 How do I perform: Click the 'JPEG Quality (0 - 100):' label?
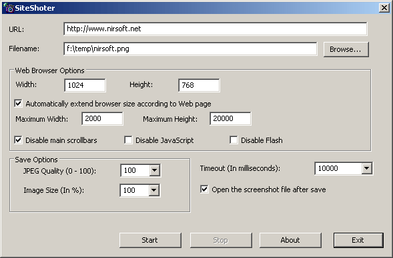point(59,171)
